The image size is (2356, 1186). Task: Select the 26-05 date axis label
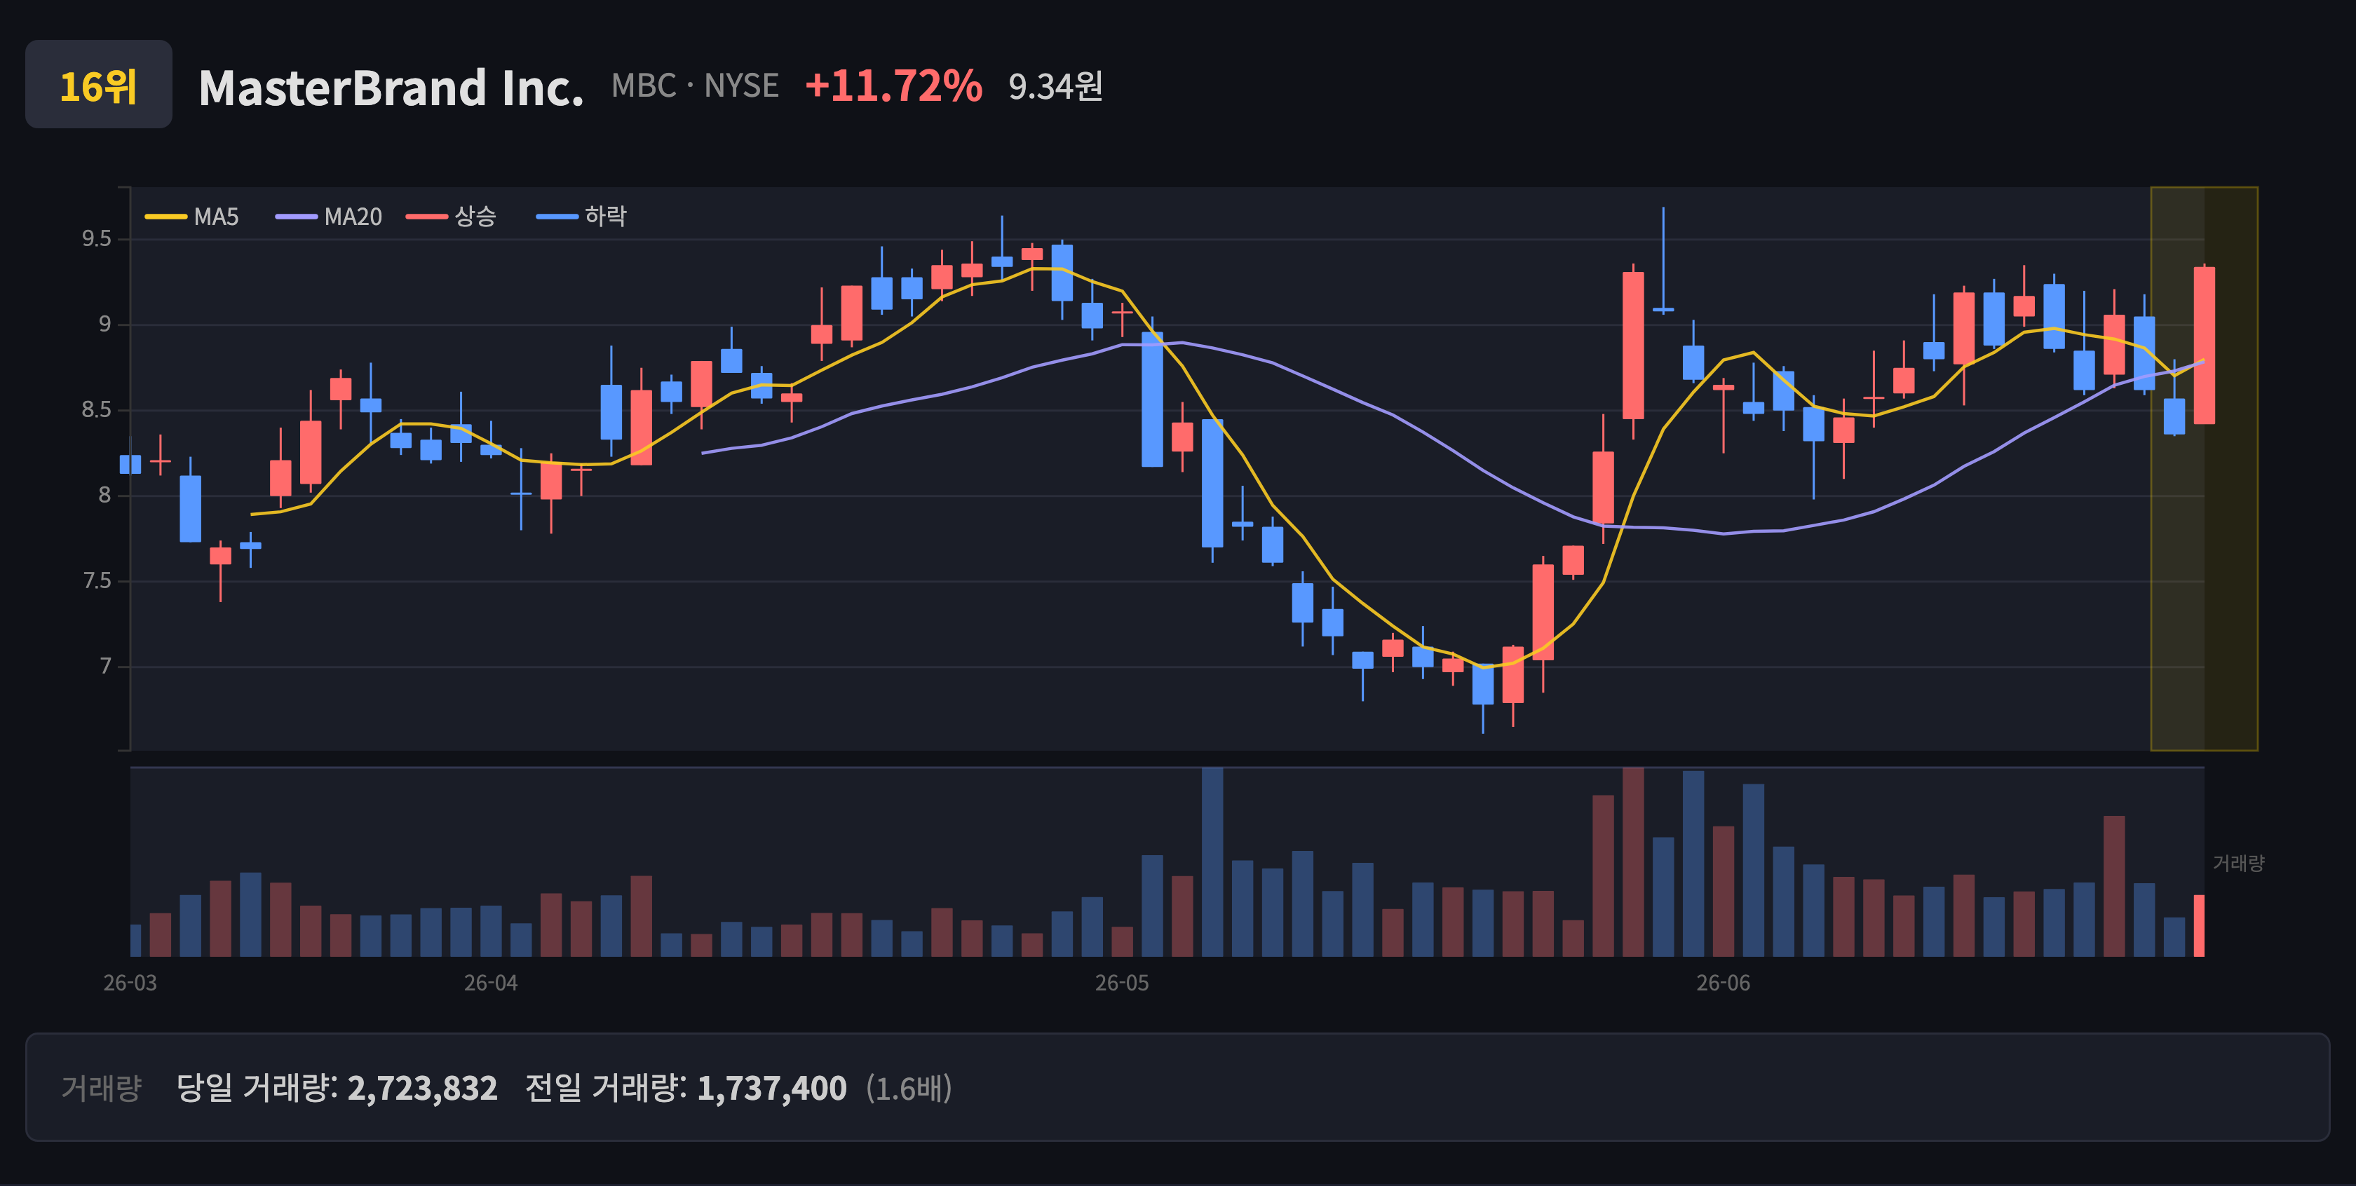(x=1122, y=983)
